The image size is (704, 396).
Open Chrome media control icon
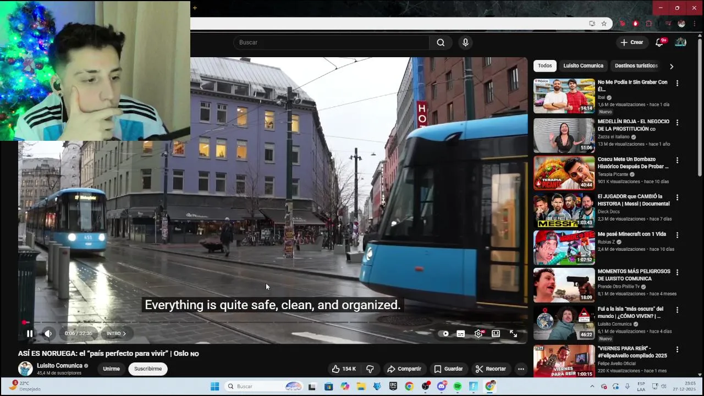click(x=668, y=24)
